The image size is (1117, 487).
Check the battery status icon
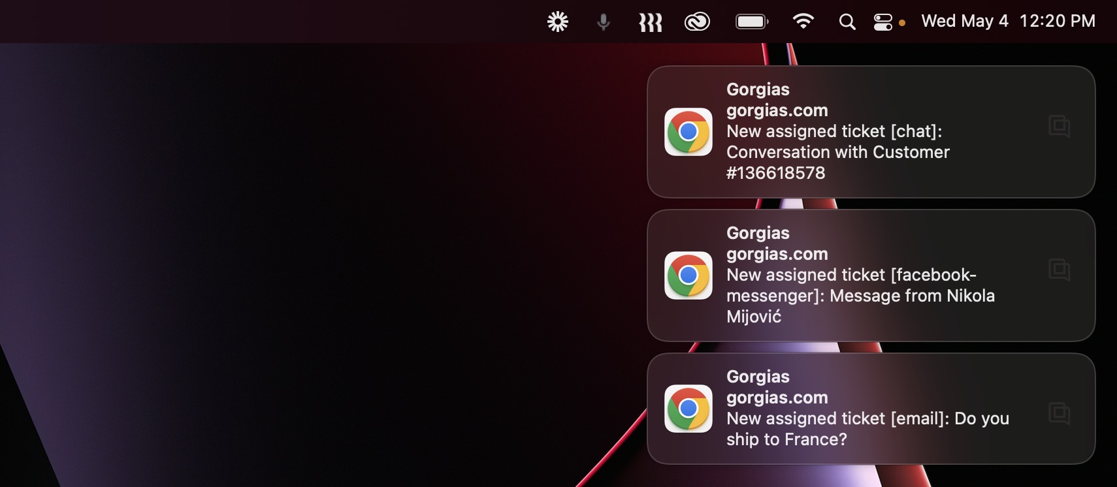click(x=752, y=22)
